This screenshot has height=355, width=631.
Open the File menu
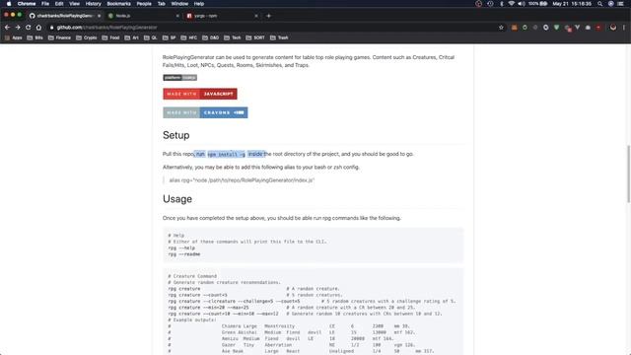coord(45,4)
